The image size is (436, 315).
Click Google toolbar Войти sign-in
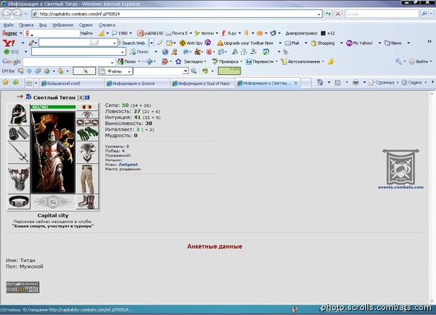[419, 62]
